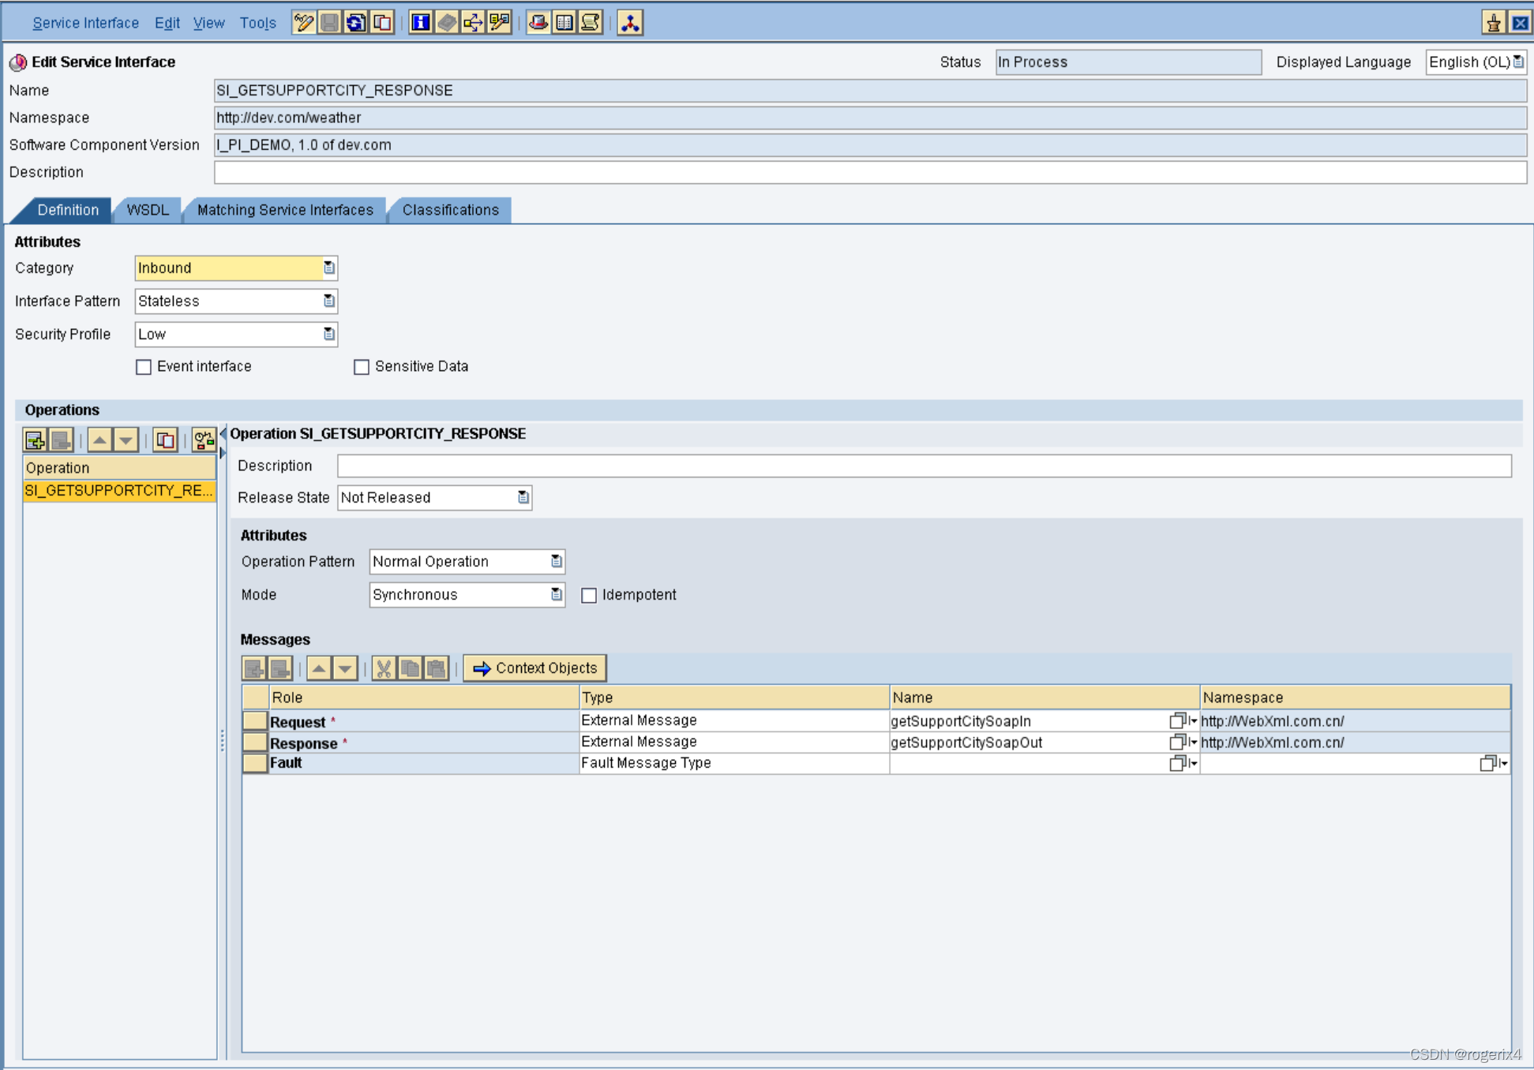Insert a new operation with the green plus icon
Screen dimensions: 1534x1070
coord(35,440)
